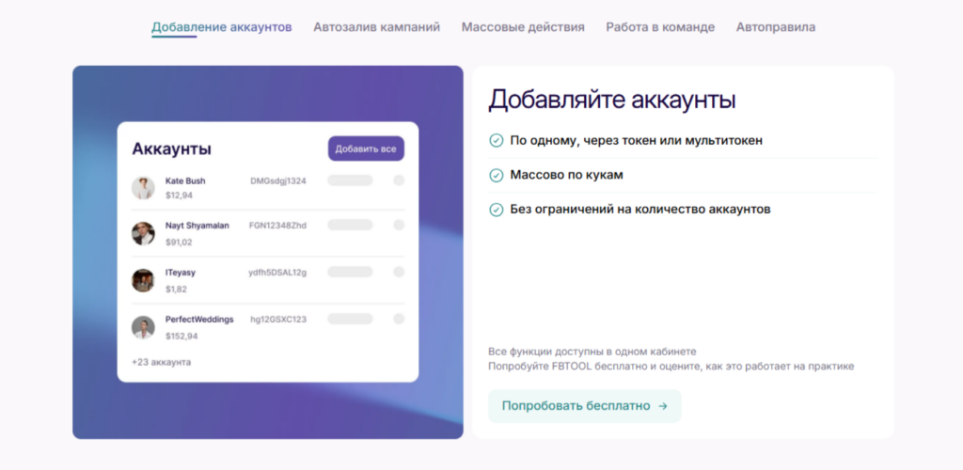Switch to 'Автозалив кампаний' tab
Viewport: 963px width, 470px height.
pos(376,27)
